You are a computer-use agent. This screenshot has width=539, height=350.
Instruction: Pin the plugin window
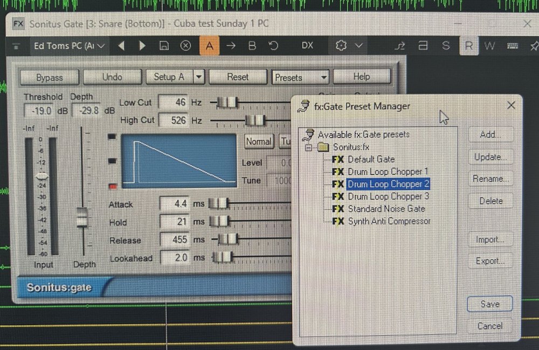[534, 46]
